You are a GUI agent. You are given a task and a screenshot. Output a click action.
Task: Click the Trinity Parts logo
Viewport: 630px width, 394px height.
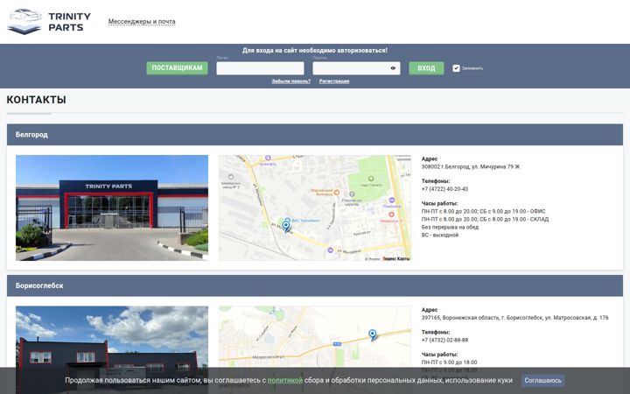49,22
